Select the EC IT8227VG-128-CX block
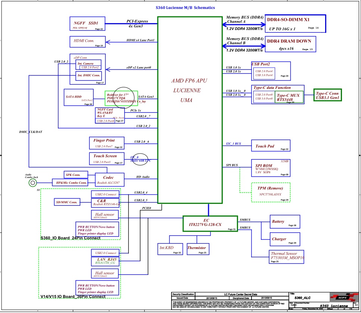This screenshot has width=361, height=313. click(210, 223)
